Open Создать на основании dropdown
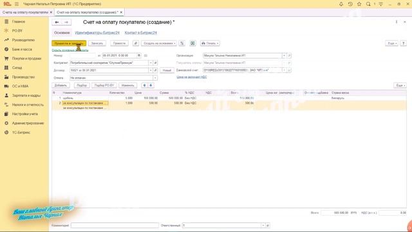The image size is (412, 232). [159, 43]
